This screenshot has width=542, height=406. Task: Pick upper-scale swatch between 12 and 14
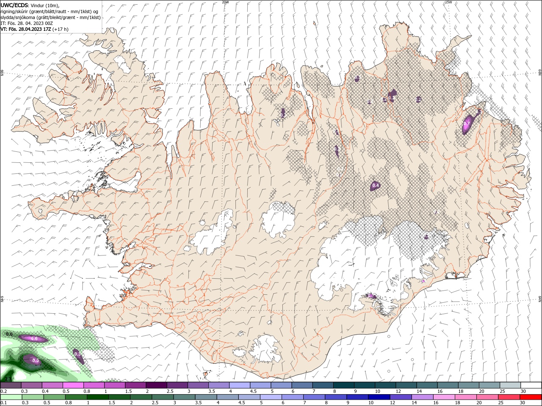[x=406, y=385]
